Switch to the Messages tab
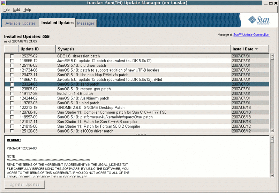This screenshot has height=193, width=279. [x=86, y=23]
